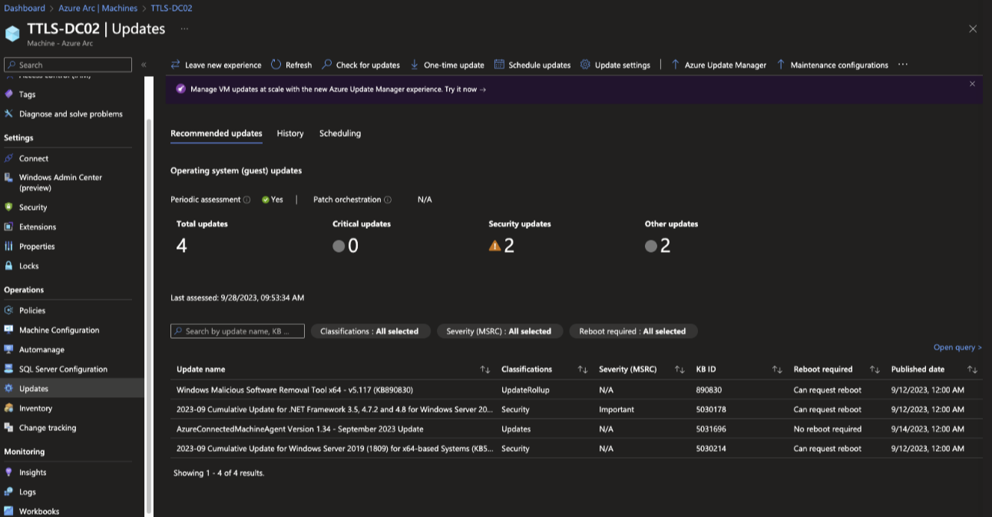Collapse the sidebar with double-chevron icon
Image resolution: width=992 pixels, height=517 pixels.
point(144,65)
